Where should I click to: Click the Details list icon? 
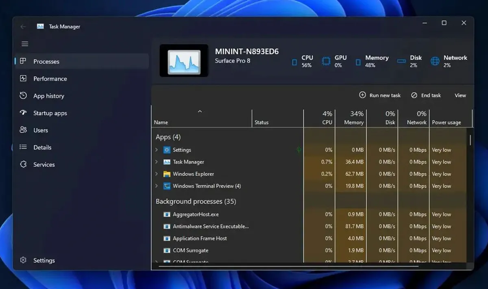[23, 147]
